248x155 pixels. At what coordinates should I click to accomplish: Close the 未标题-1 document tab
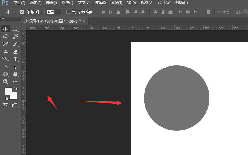pos(84,21)
